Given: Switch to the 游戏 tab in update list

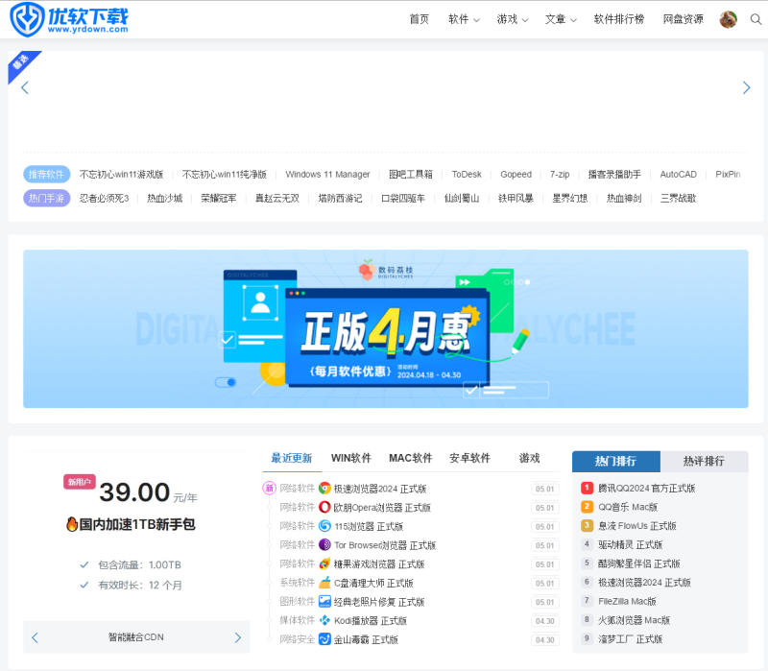Looking at the screenshot, I should coord(529,459).
